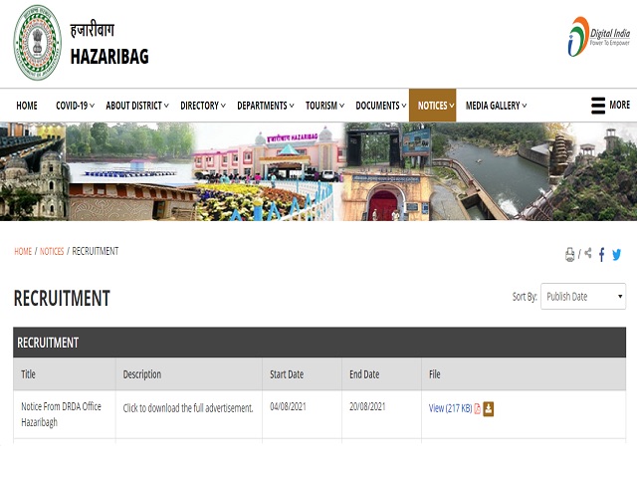
Task: Expand the Departments menu
Action: point(266,106)
